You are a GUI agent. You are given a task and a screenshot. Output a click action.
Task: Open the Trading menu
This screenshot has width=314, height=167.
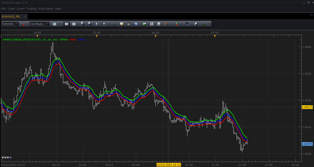(32, 9)
